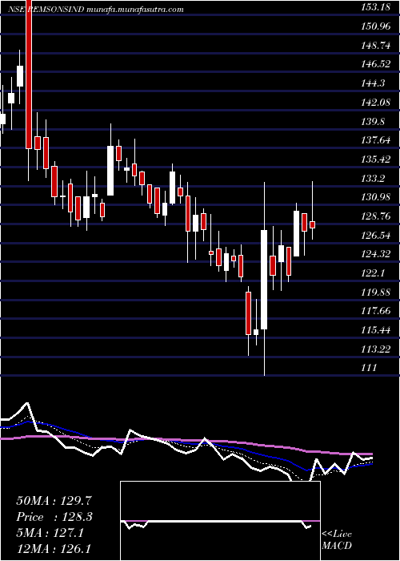Click the 12MA : 126.1 readout
The image size is (400, 561).
(53, 549)
